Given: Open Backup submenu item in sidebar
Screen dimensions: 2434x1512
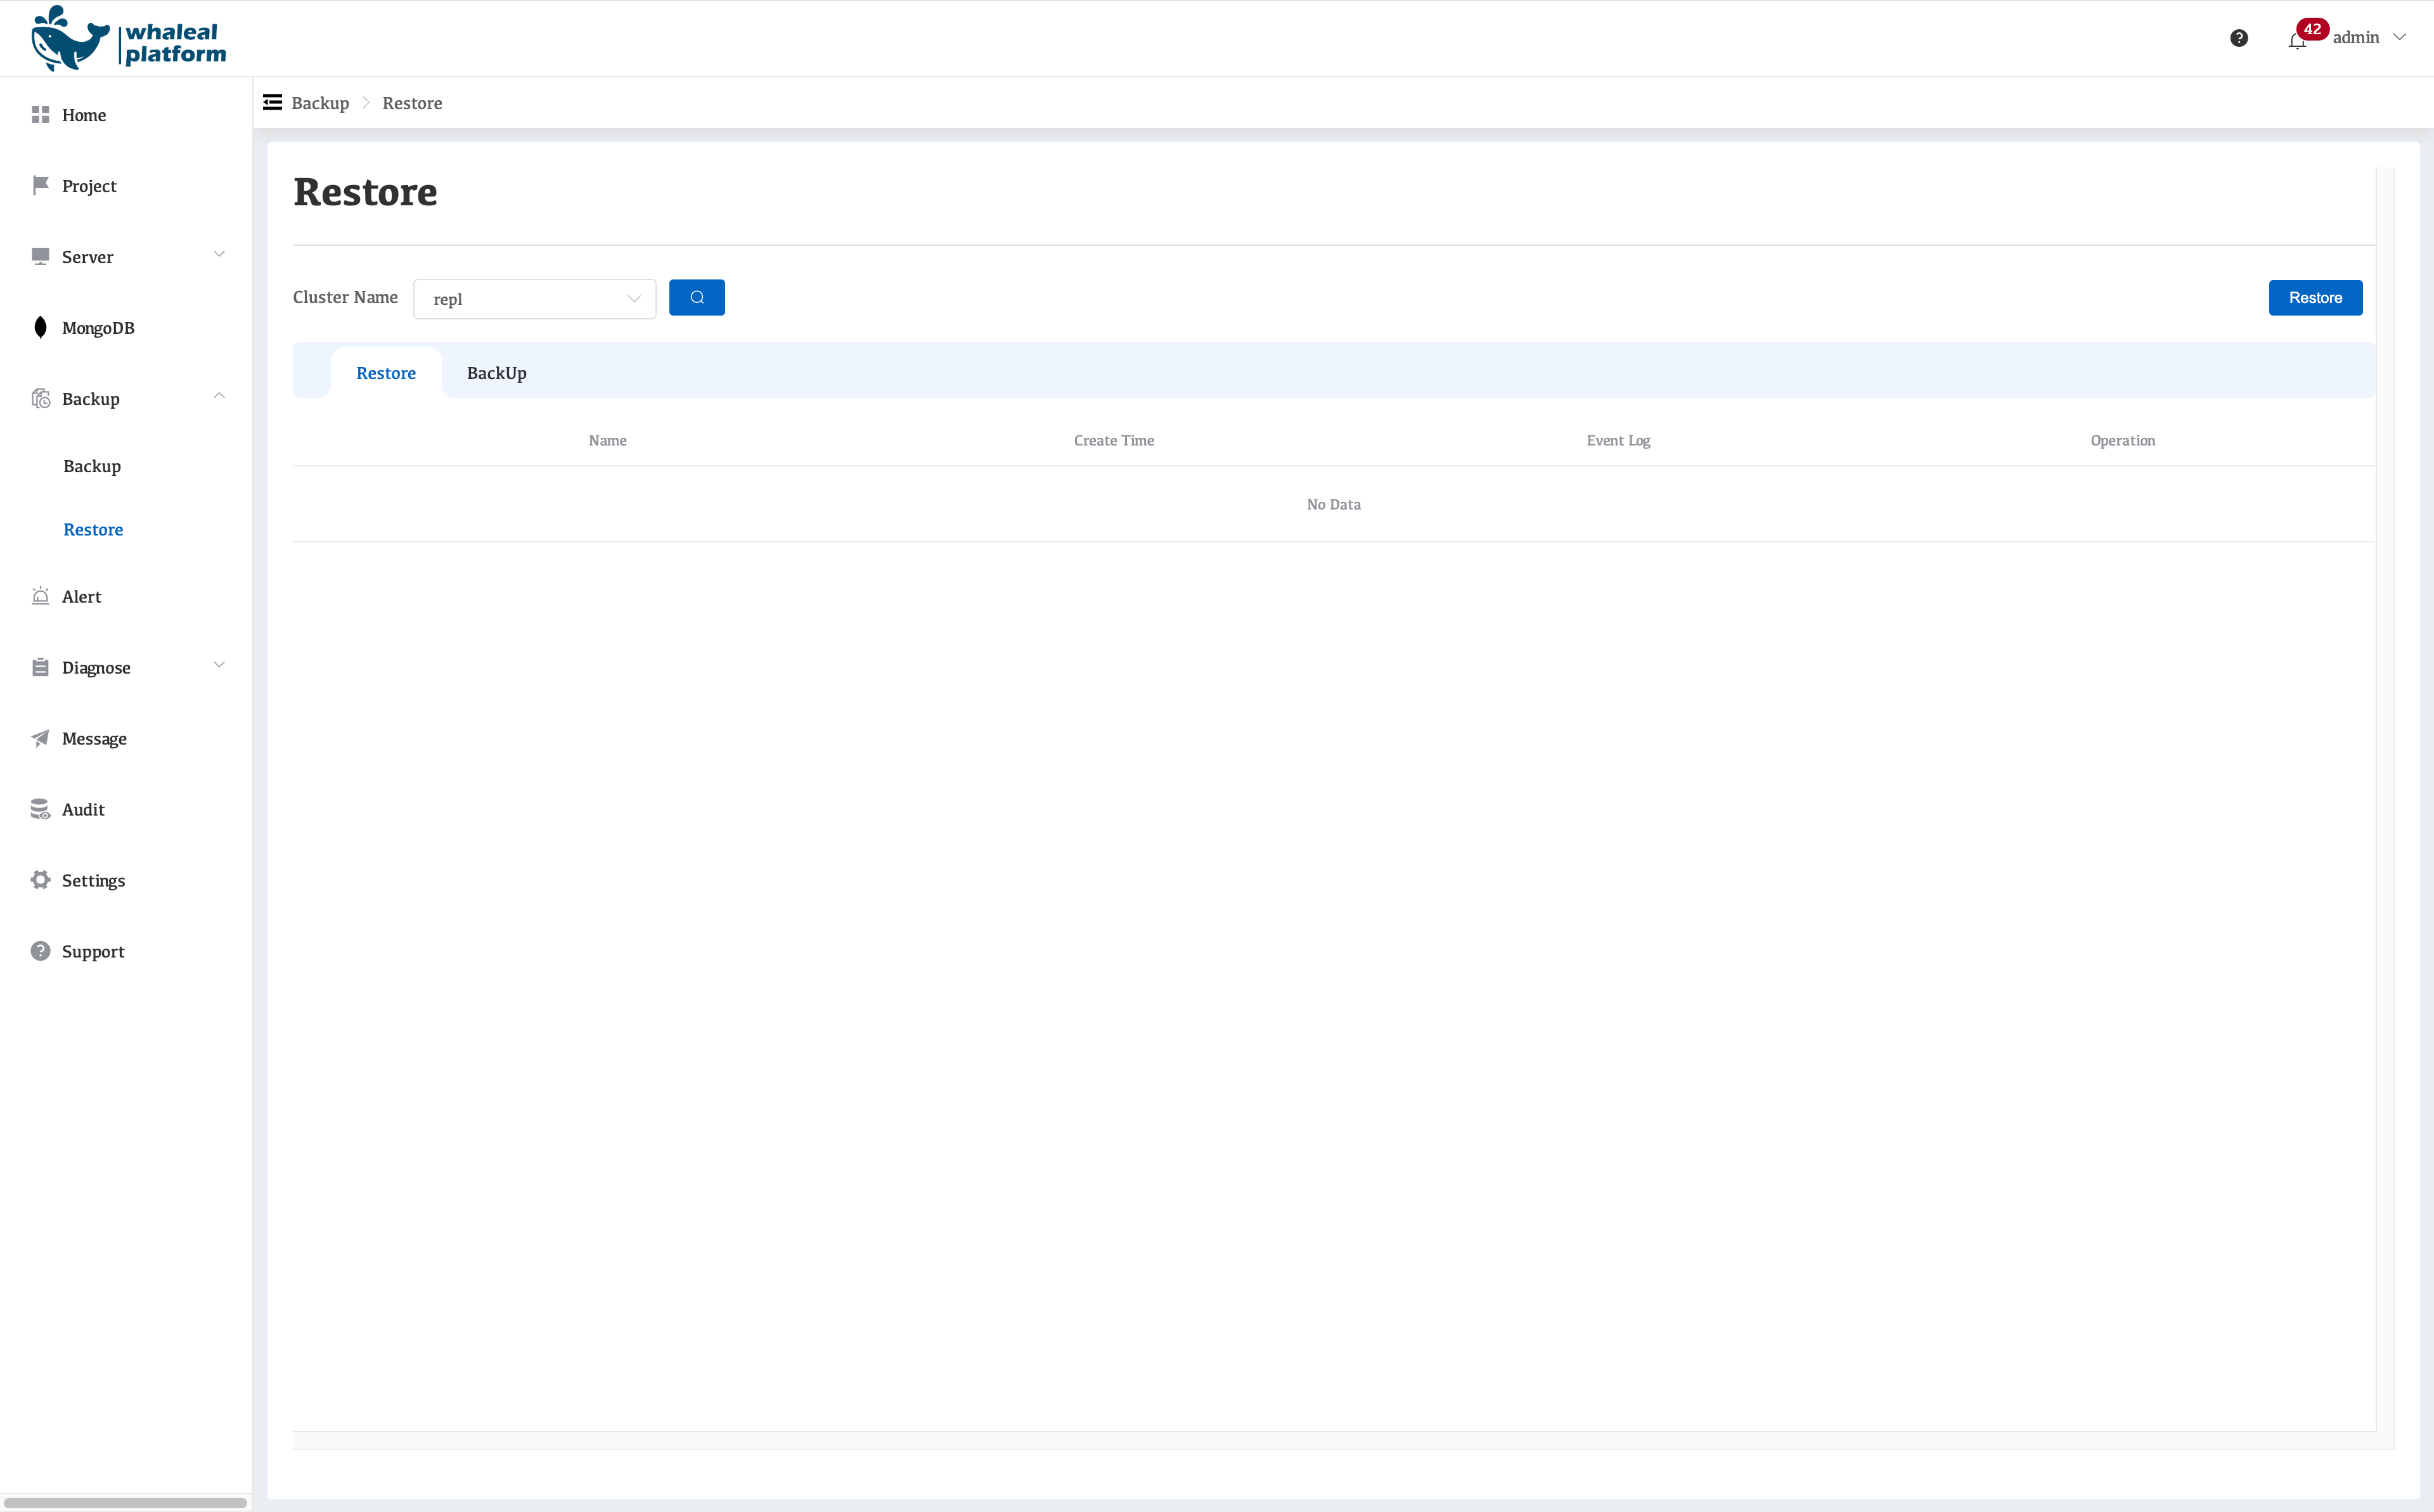Looking at the screenshot, I should 92,466.
